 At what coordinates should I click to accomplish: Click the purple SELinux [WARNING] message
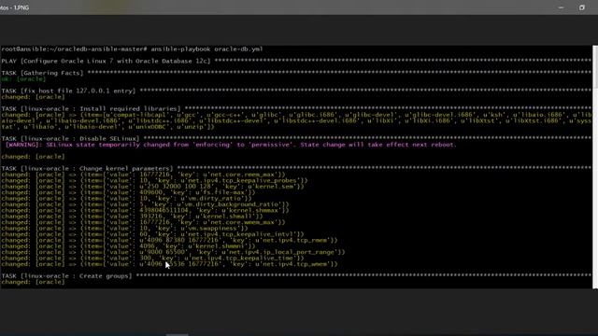[x=231, y=145]
